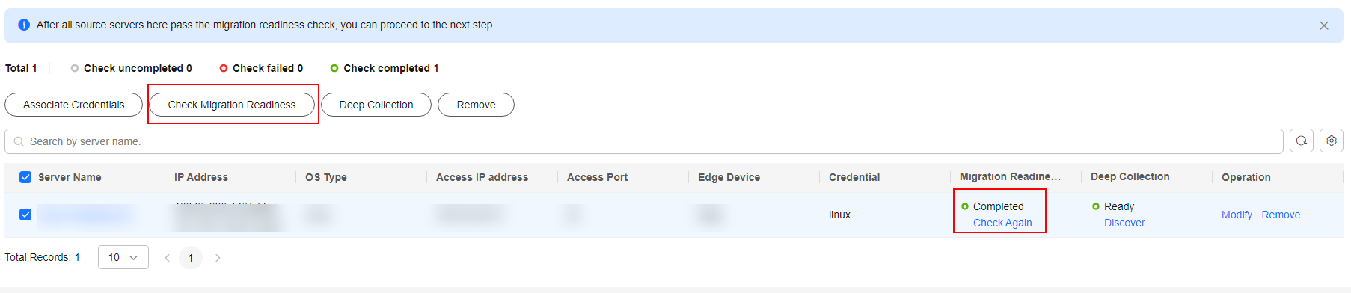Click the refresh icon next to search box
This screenshot has height=293, width=1351.
click(1302, 141)
